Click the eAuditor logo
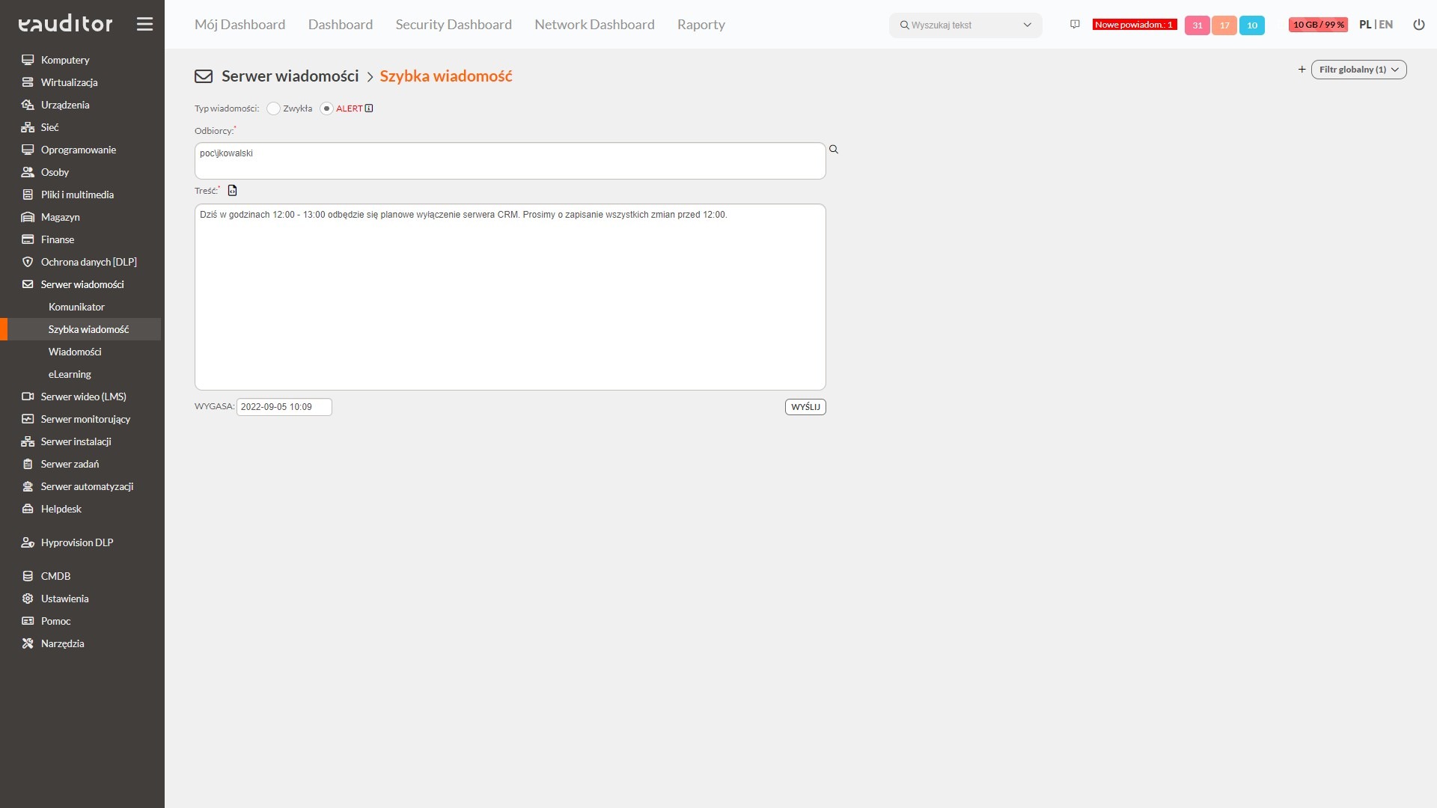Screen dimensions: 1437x808 click(x=65, y=24)
